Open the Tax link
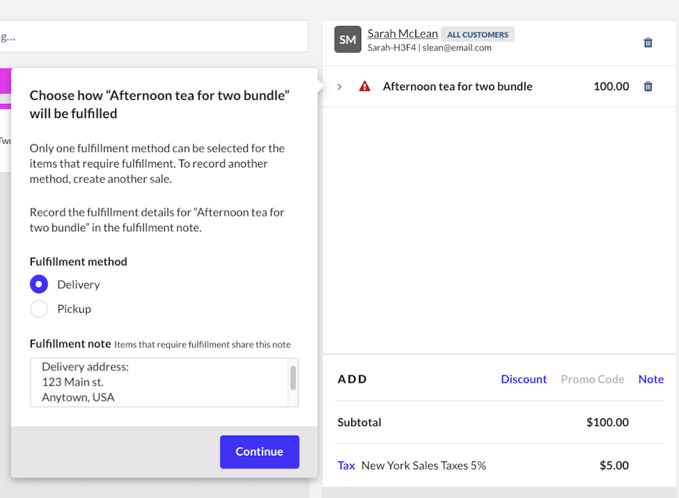 [346, 465]
